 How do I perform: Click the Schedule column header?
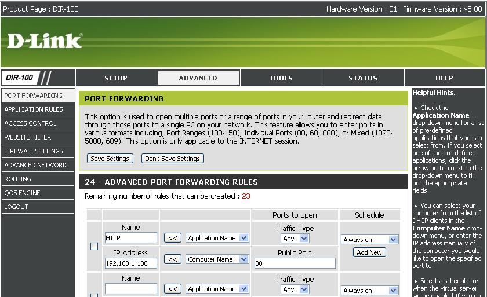click(369, 215)
